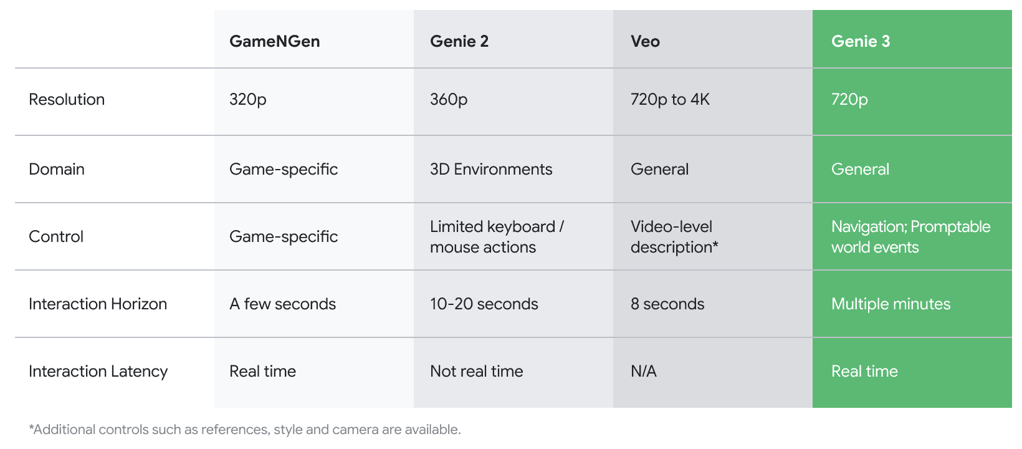The image size is (1022, 449).
Task: Click the 320p resolution cell
Action: tap(248, 99)
